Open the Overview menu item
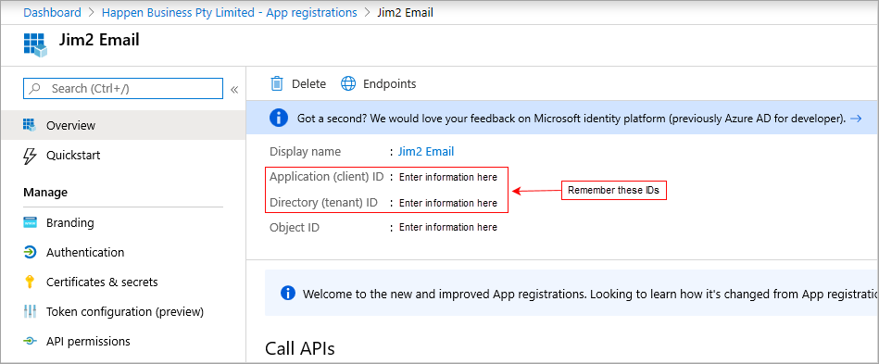 pos(123,125)
